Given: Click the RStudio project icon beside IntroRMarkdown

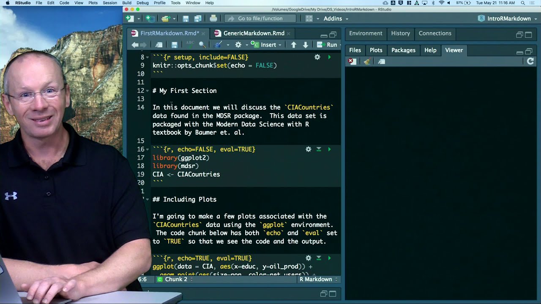Looking at the screenshot, I should (x=481, y=19).
